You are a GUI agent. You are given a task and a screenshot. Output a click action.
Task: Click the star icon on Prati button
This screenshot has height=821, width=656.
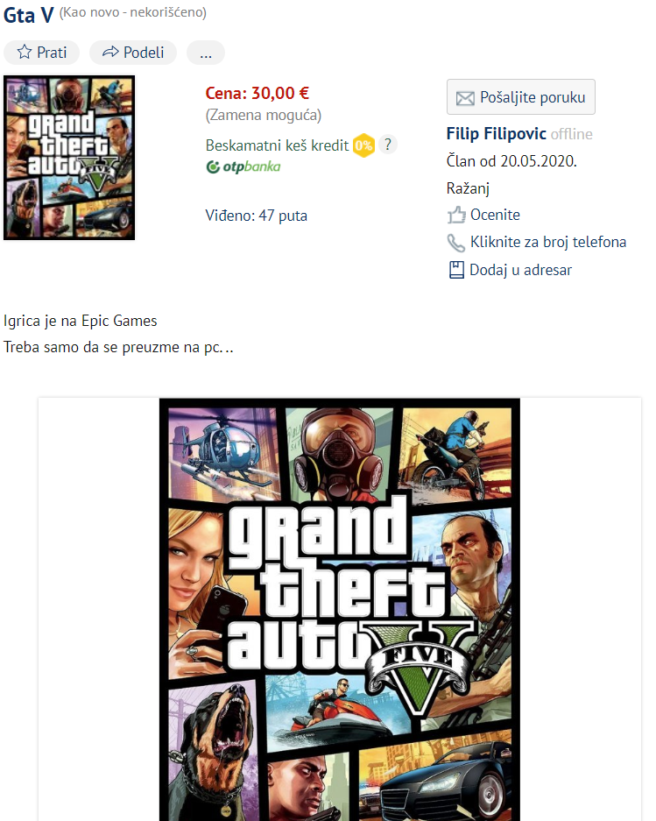24,52
